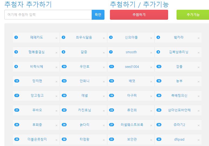Screen dimensions: 209x146
Task: Remove 쥬라기2 using its x icon
Action: click(x=198, y=125)
